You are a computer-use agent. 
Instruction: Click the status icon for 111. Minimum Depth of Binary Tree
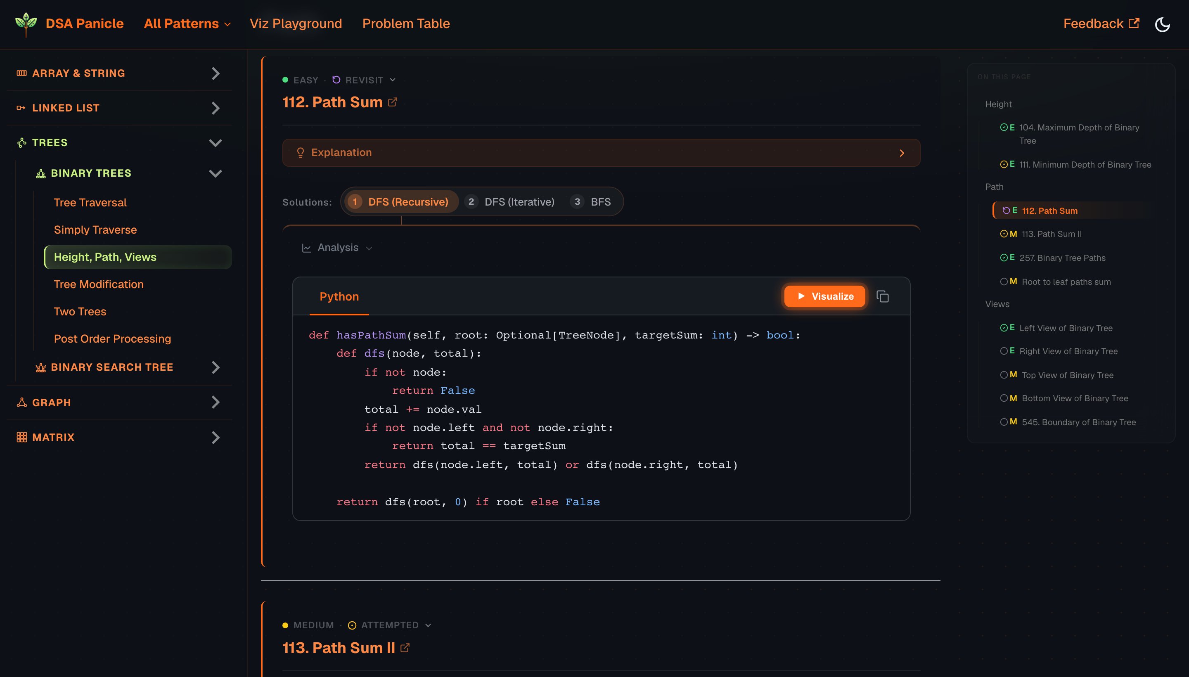point(1004,164)
